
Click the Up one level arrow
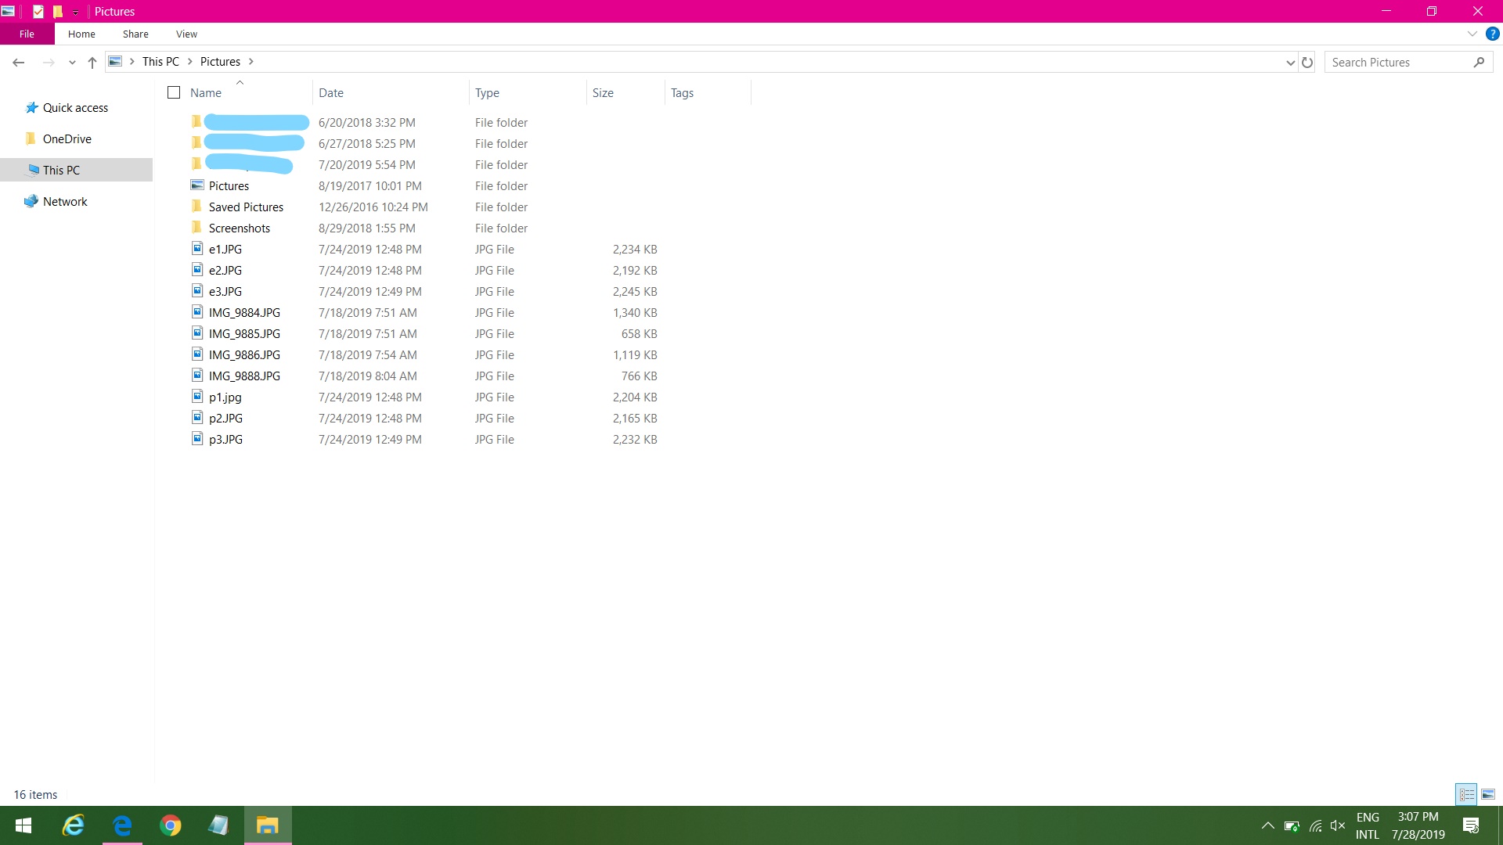click(92, 63)
